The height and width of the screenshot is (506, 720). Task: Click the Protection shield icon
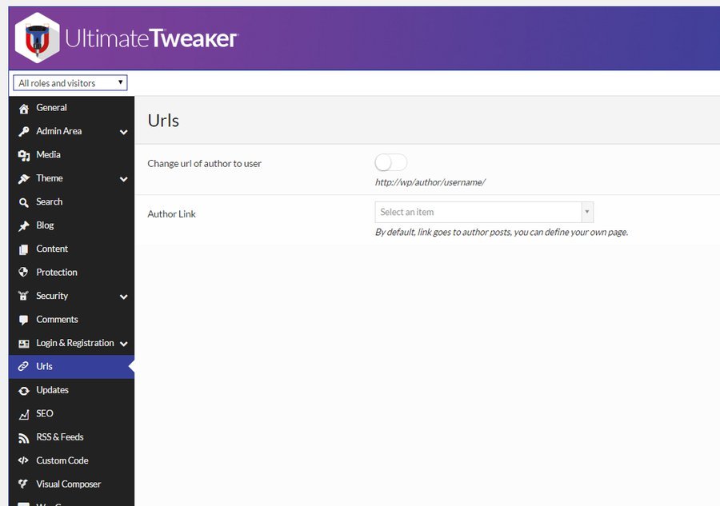[23, 272]
